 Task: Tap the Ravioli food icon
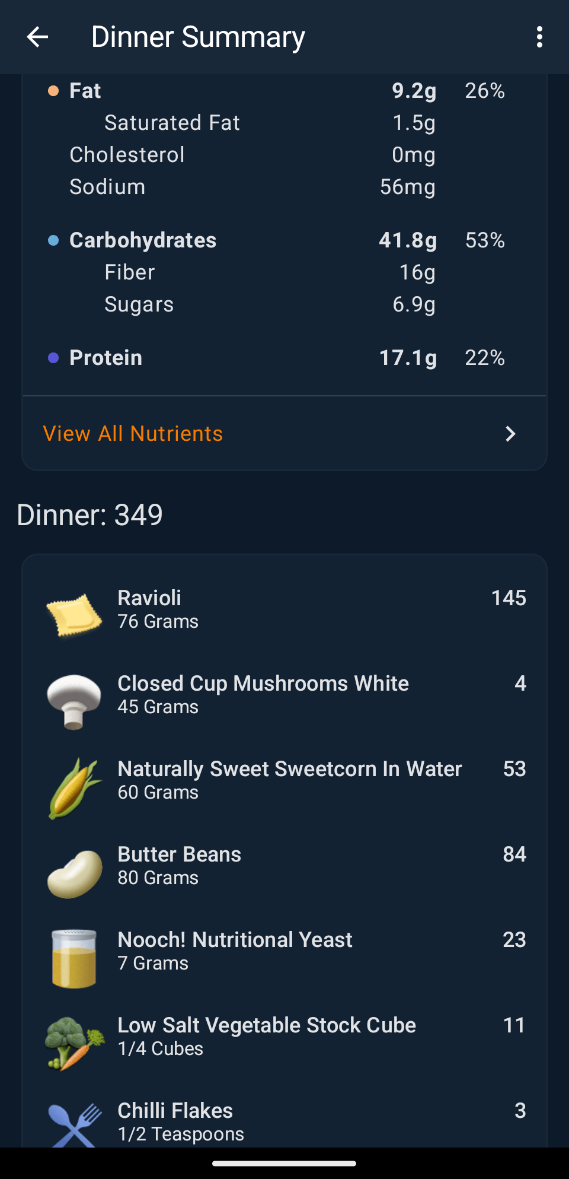click(74, 615)
